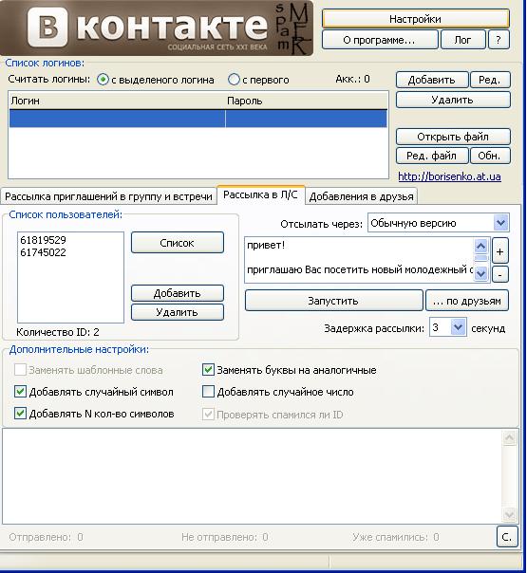Click log area scrollbar down arrow
This screenshot has height=573, width=527.
tap(510, 515)
